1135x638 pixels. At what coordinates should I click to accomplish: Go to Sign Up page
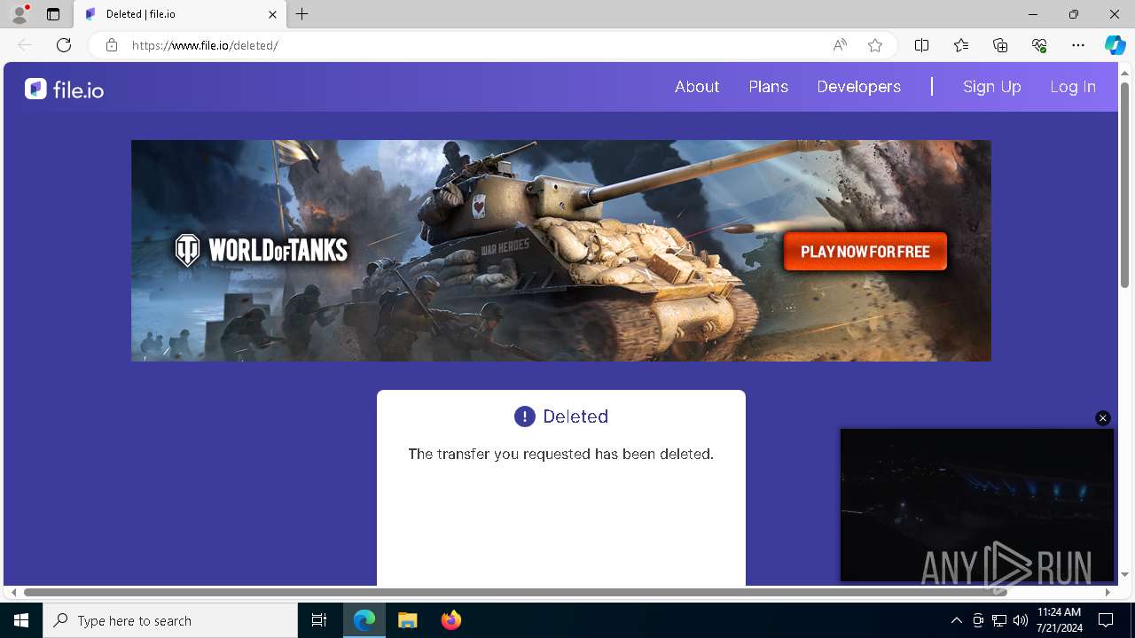(992, 87)
